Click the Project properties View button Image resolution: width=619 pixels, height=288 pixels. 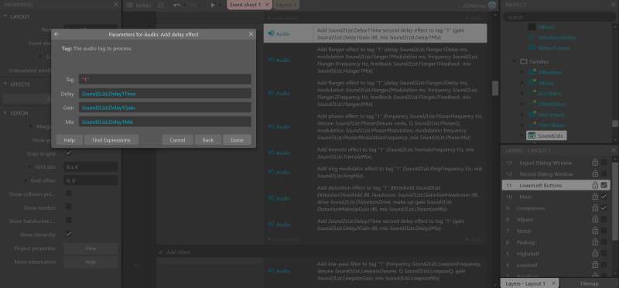click(91, 249)
